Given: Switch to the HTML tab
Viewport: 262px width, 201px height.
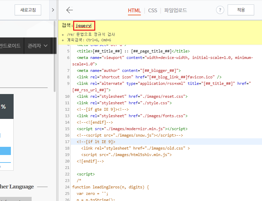Looking at the screenshot, I should pos(134,10).
